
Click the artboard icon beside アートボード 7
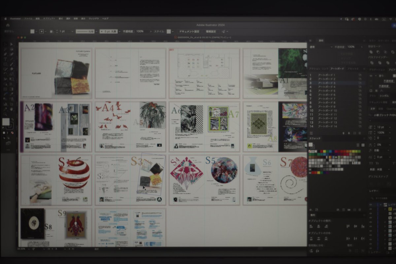tap(360, 99)
